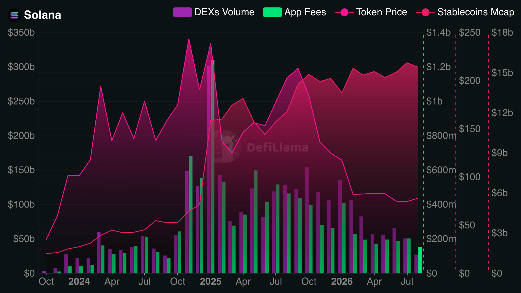Screen dimensions: 521x293
Task: Click the tallest green App Fees bar
Action: click(213, 167)
